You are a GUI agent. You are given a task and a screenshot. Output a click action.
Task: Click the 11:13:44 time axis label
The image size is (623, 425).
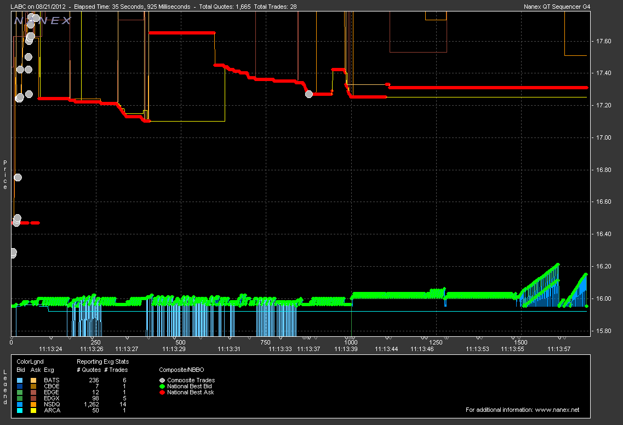[386, 349]
